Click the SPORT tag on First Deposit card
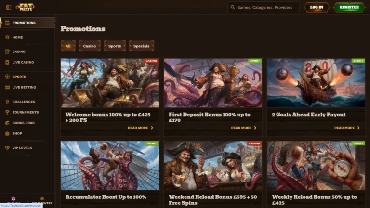 255,61
